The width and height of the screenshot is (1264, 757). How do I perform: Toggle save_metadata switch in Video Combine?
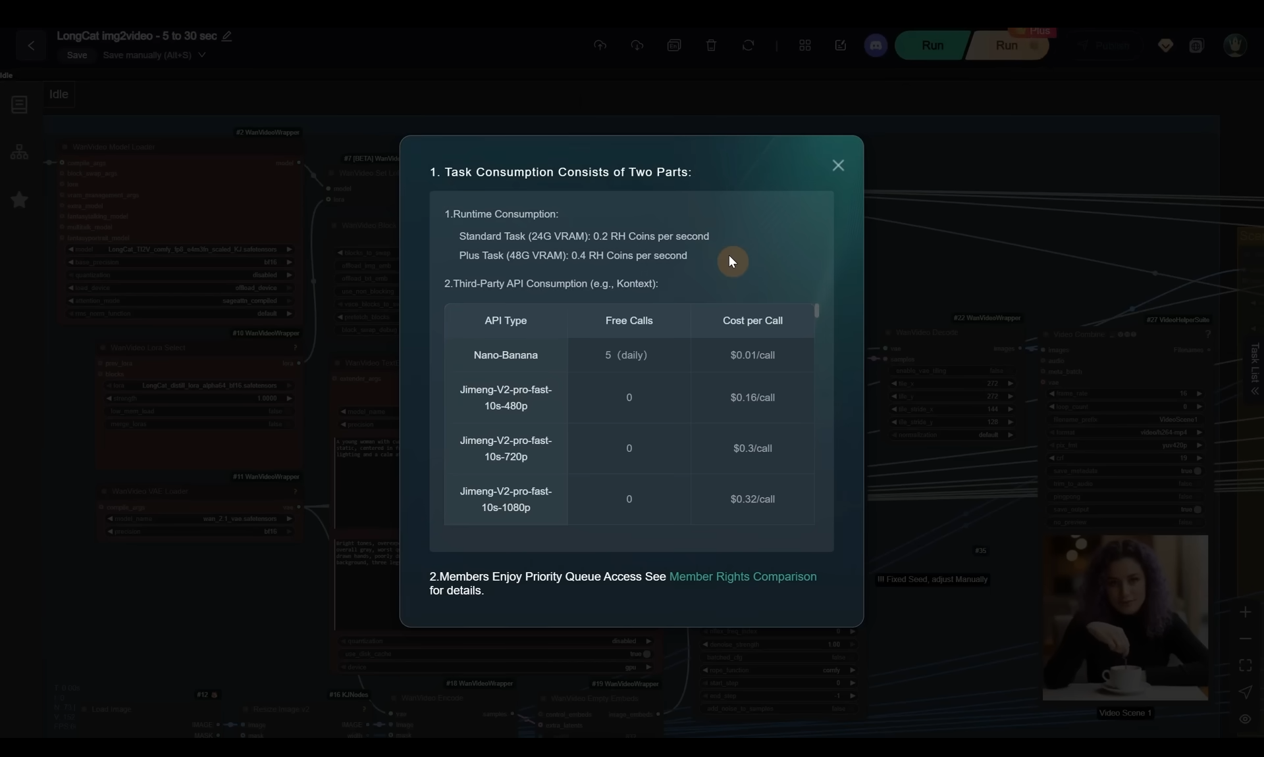coord(1198,471)
